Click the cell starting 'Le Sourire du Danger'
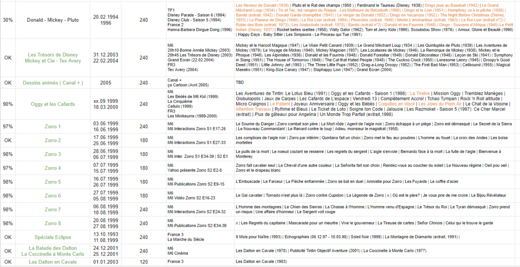520x267 pixels. pyautogui.click(x=375, y=126)
